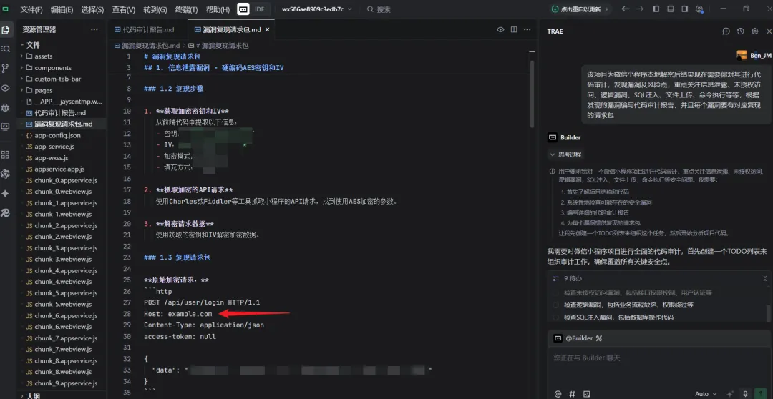
Task: Click the sparkle star icon in the activity bar
Action: point(6,194)
